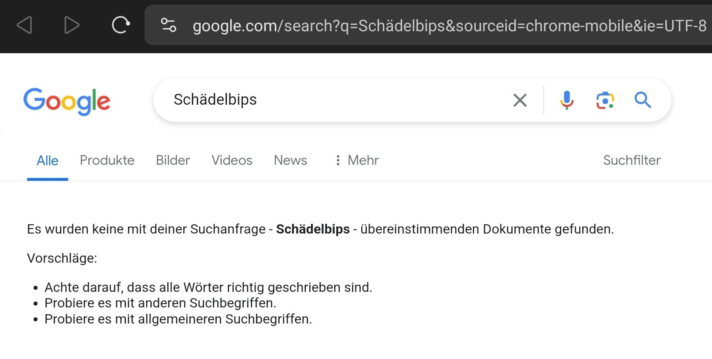Clear the search query with the X
Screen dimensions: 712x359
pos(520,100)
